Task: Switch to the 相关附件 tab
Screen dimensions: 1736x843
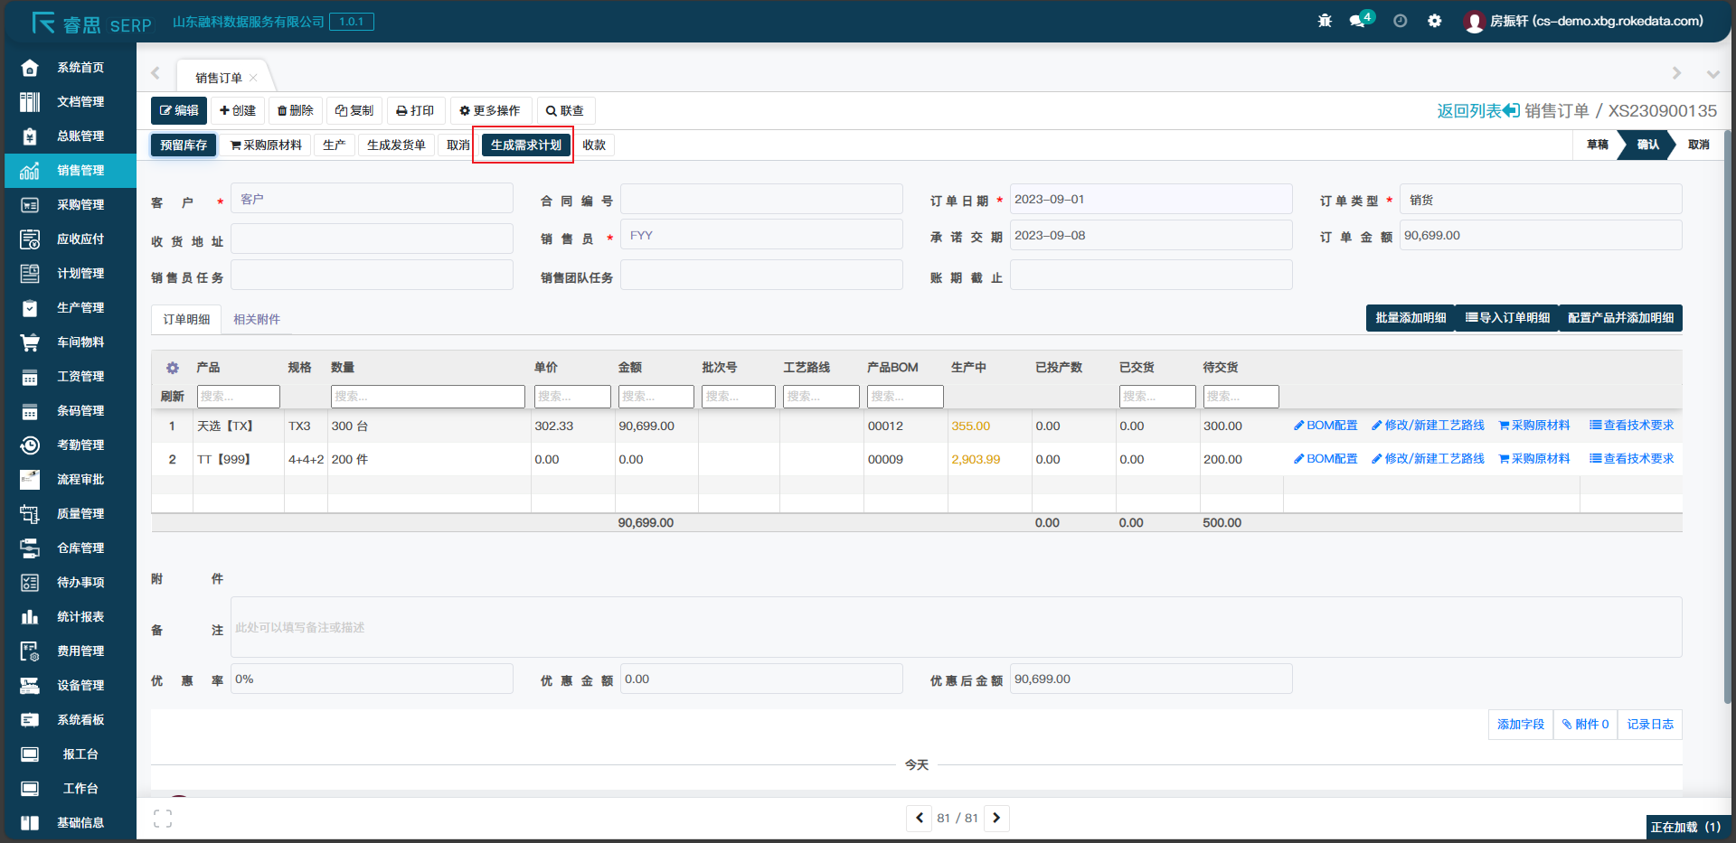Action: click(x=257, y=320)
